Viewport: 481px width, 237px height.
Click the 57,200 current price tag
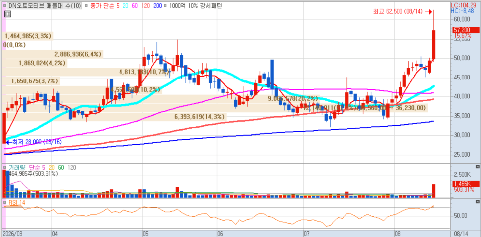point(465,30)
